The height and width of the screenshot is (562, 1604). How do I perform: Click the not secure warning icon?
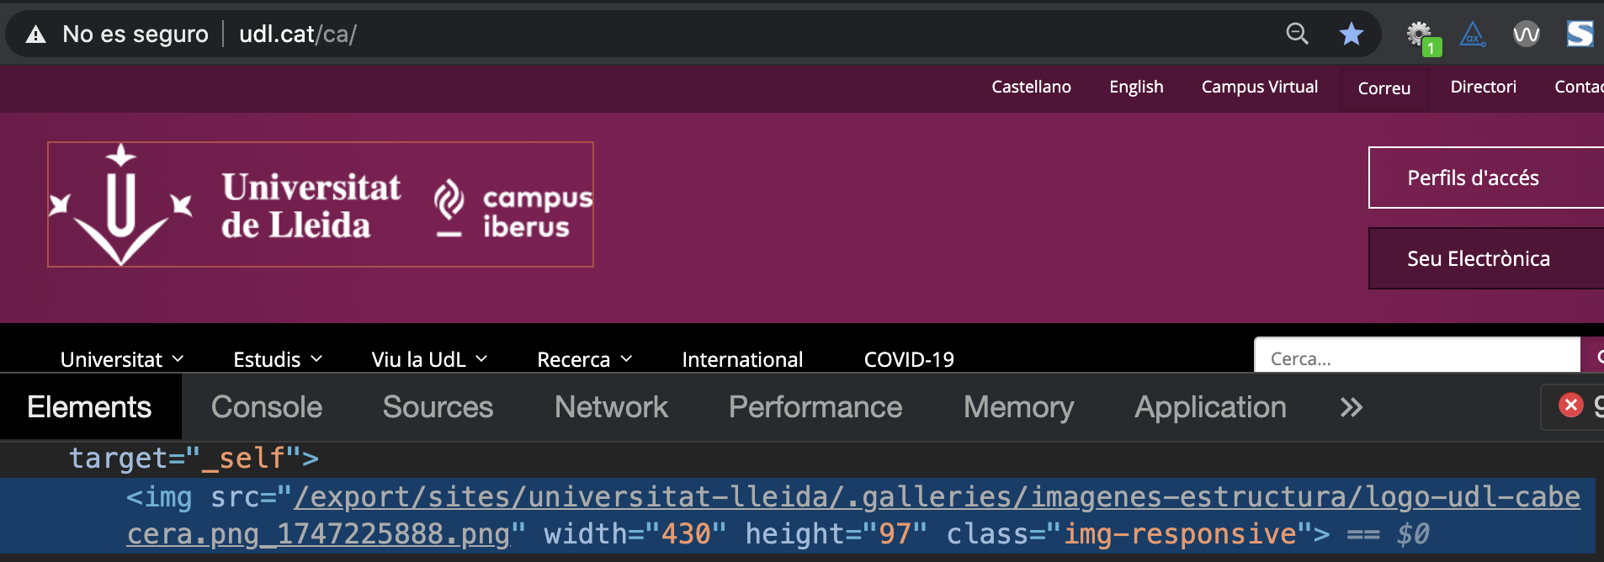click(x=36, y=34)
